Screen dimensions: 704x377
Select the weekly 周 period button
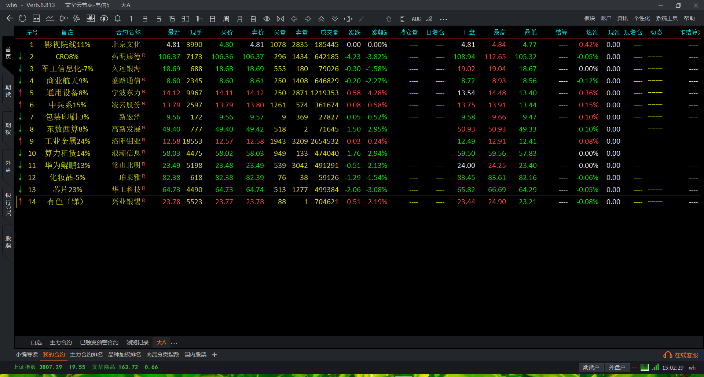point(226,19)
